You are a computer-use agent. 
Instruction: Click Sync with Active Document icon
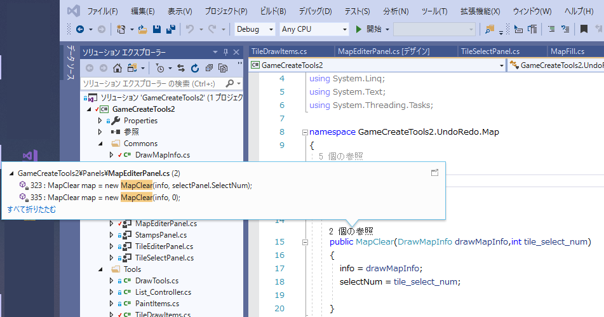(x=181, y=68)
